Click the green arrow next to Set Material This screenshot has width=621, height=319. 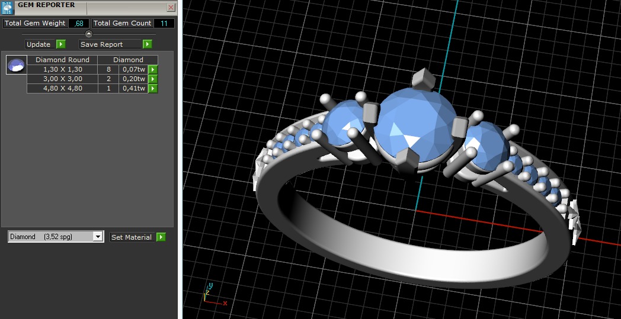pos(161,237)
